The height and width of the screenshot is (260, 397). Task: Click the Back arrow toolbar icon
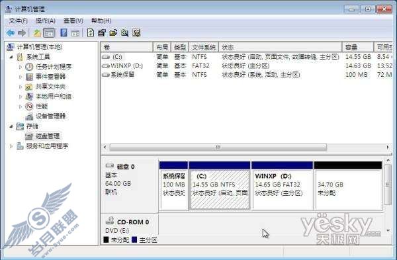[x=11, y=32]
